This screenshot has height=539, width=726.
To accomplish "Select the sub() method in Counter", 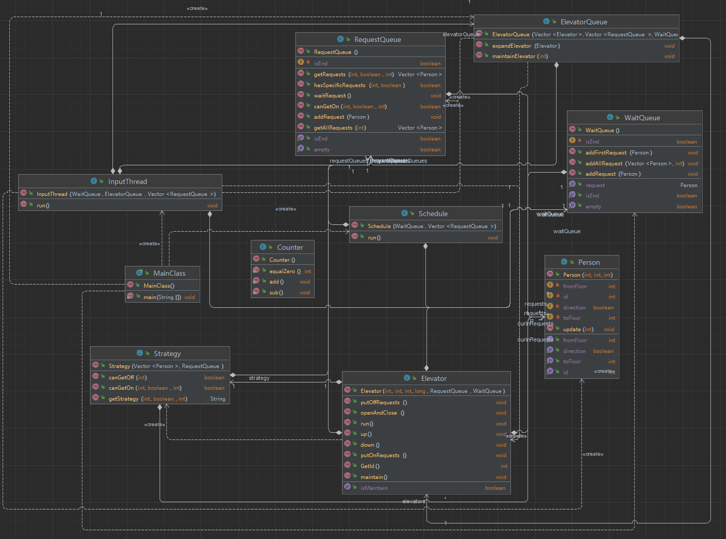I will pos(282,292).
